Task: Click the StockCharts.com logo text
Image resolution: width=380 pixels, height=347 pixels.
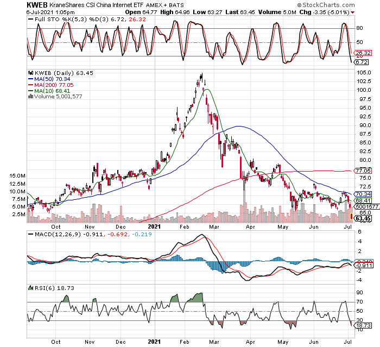Action: pyautogui.click(x=326, y=5)
